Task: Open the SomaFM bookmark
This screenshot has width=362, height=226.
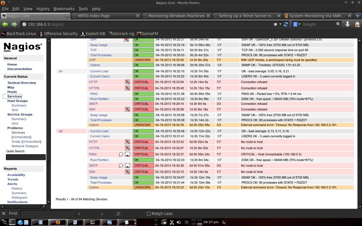Action: (147, 34)
